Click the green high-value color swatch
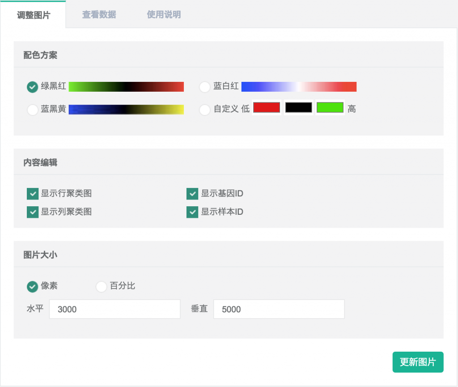The height and width of the screenshot is (387, 458). [330, 108]
